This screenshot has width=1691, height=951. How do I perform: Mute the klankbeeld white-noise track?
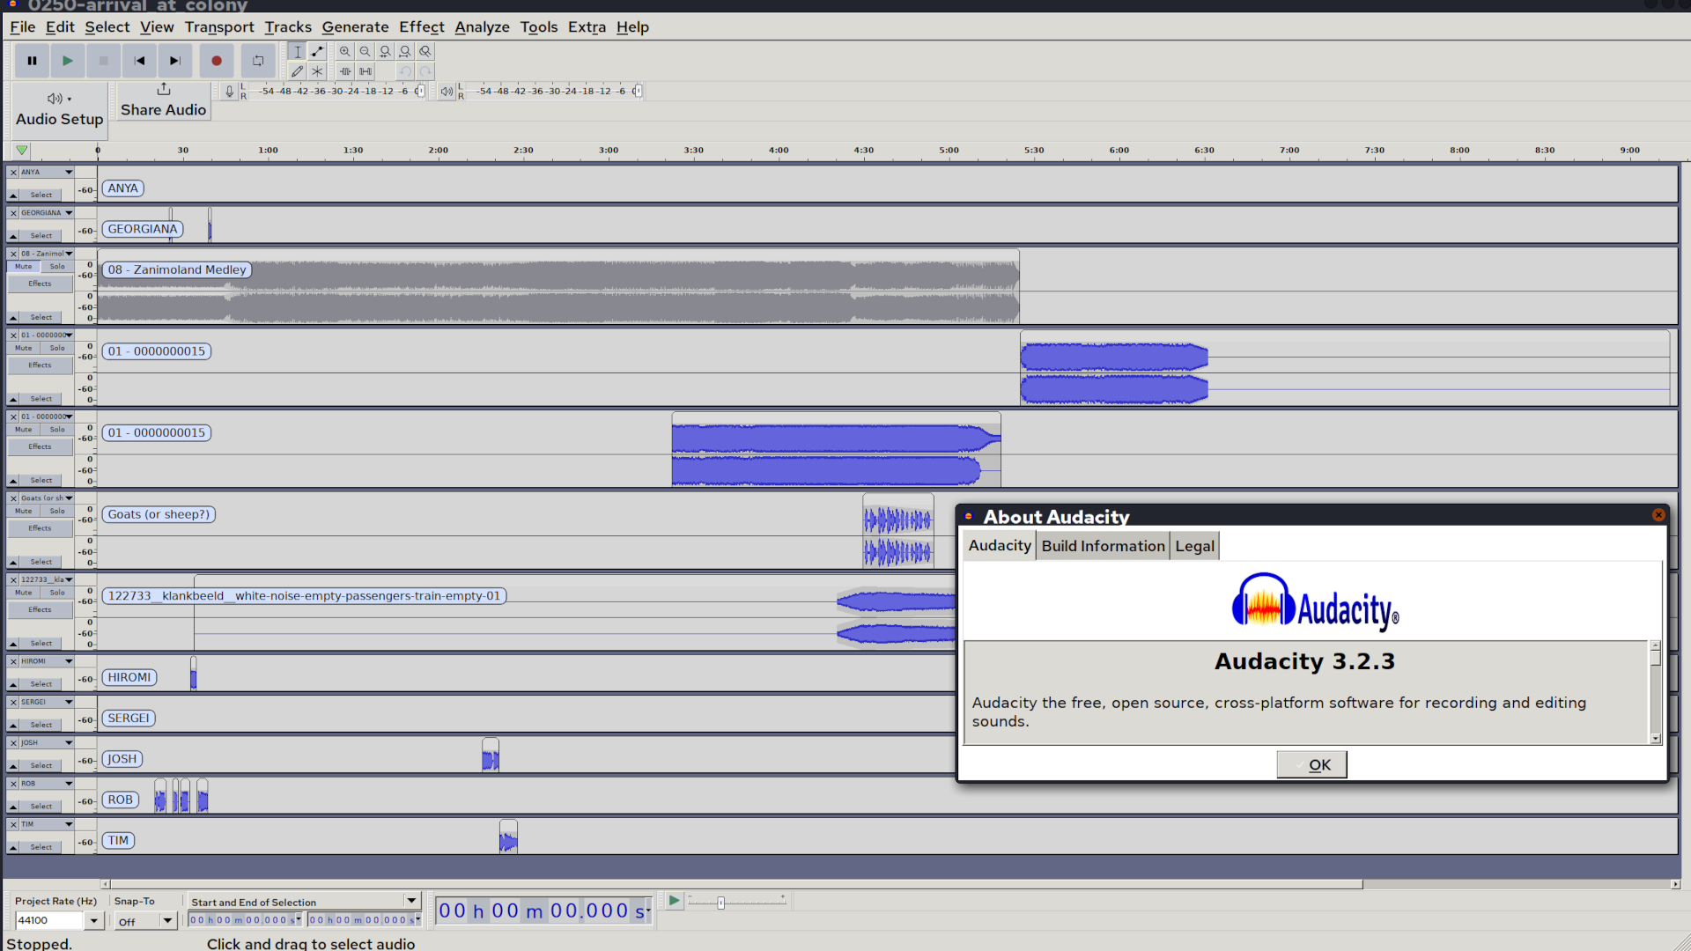click(x=24, y=593)
